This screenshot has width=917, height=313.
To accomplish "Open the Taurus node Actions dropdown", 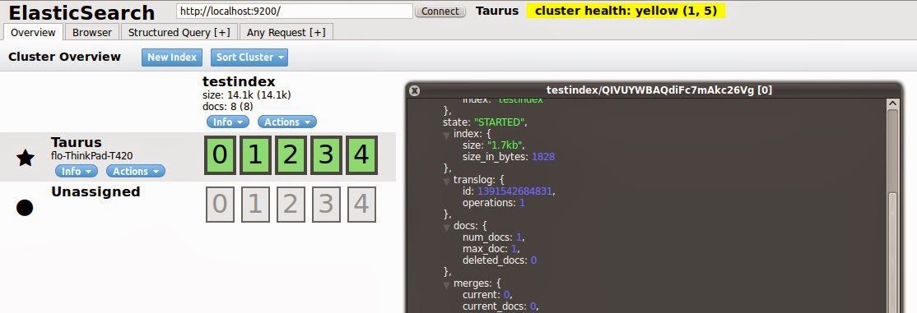I will pyautogui.click(x=136, y=171).
